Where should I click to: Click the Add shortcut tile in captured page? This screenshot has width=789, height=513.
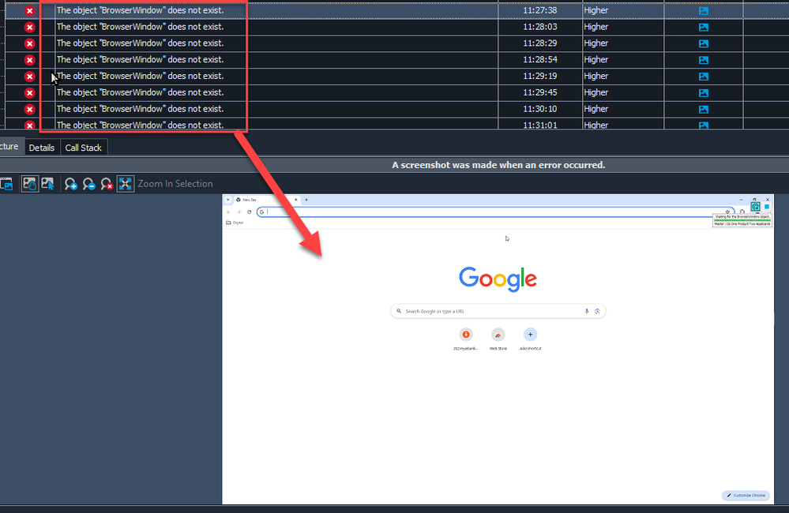coord(531,339)
